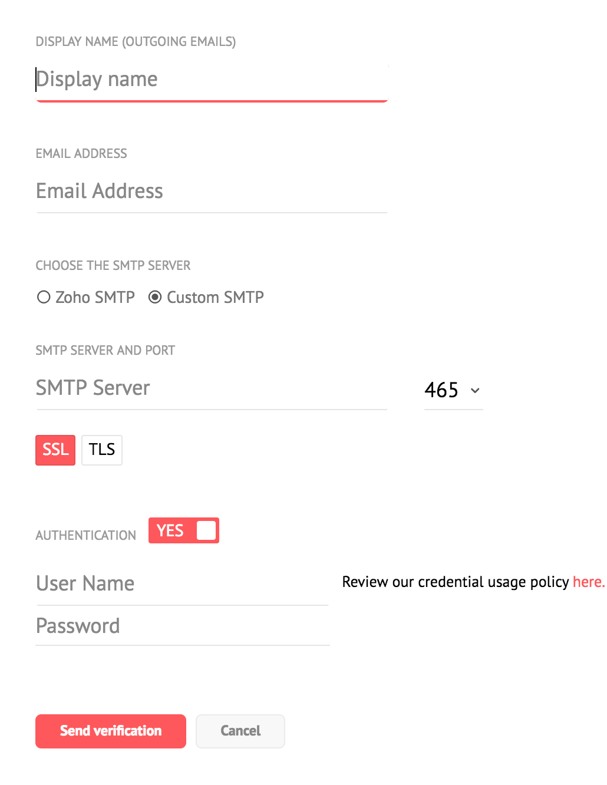Choose the SSL encryption button
The image size is (607, 785).
[x=55, y=450]
